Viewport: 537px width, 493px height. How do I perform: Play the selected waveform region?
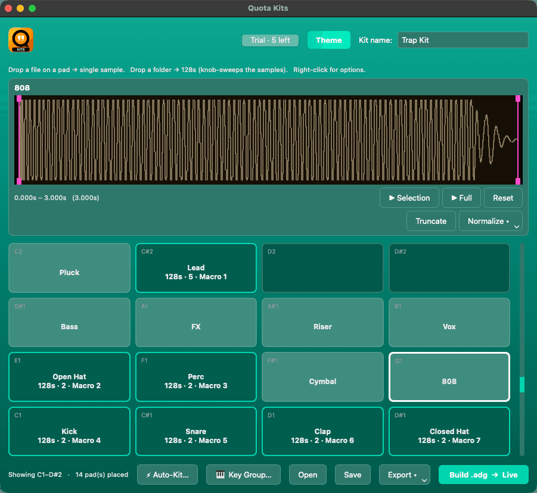[x=409, y=198]
